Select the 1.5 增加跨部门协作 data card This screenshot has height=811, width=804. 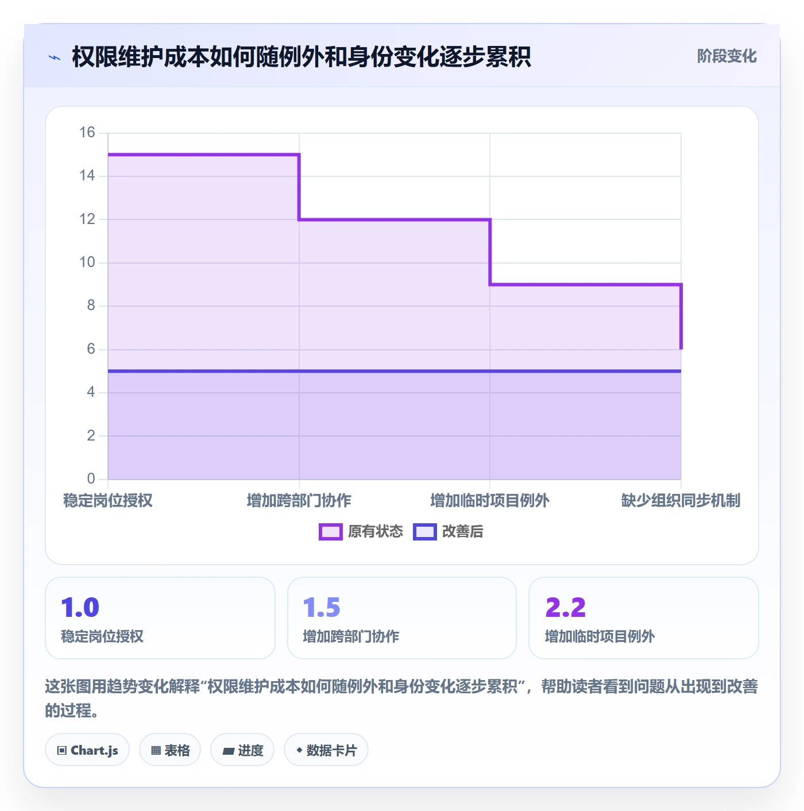(x=402, y=618)
